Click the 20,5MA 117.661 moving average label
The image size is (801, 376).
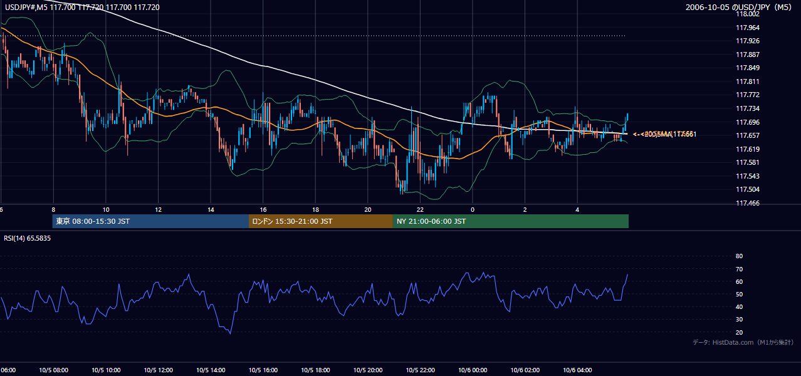(664, 134)
